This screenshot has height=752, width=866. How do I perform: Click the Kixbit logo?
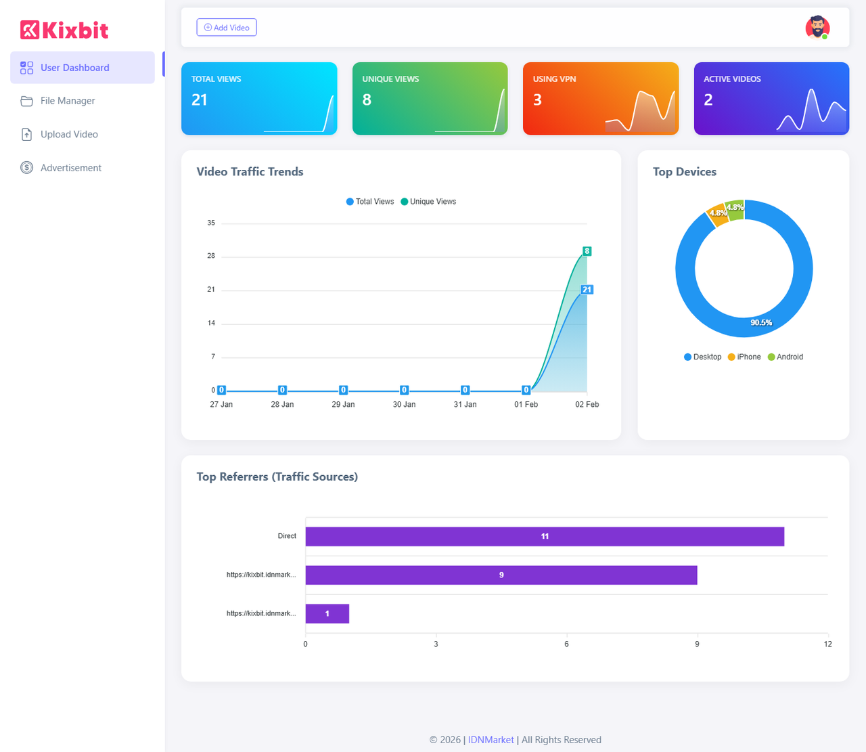[64, 30]
